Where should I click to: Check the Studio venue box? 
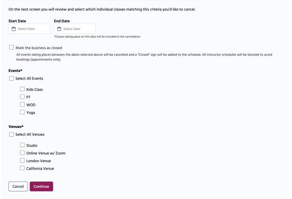[22, 145]
